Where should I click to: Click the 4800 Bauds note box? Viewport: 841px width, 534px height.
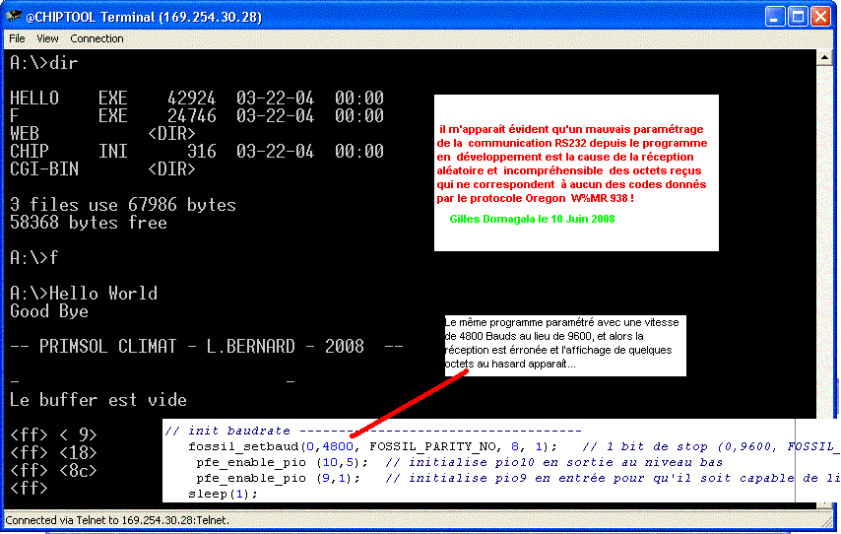tap(563, 344)
